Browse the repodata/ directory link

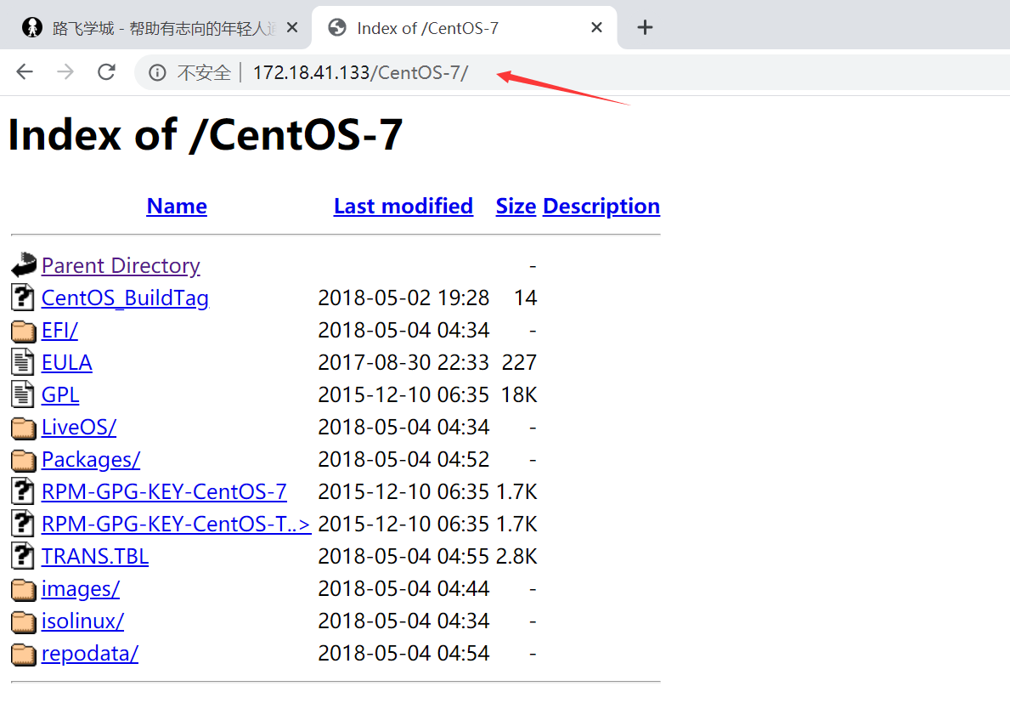(x=89, y=653)
